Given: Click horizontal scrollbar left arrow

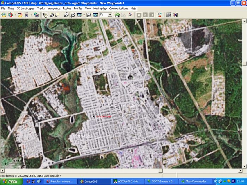Looking at the screenshot, I should [x=2, y=171].
